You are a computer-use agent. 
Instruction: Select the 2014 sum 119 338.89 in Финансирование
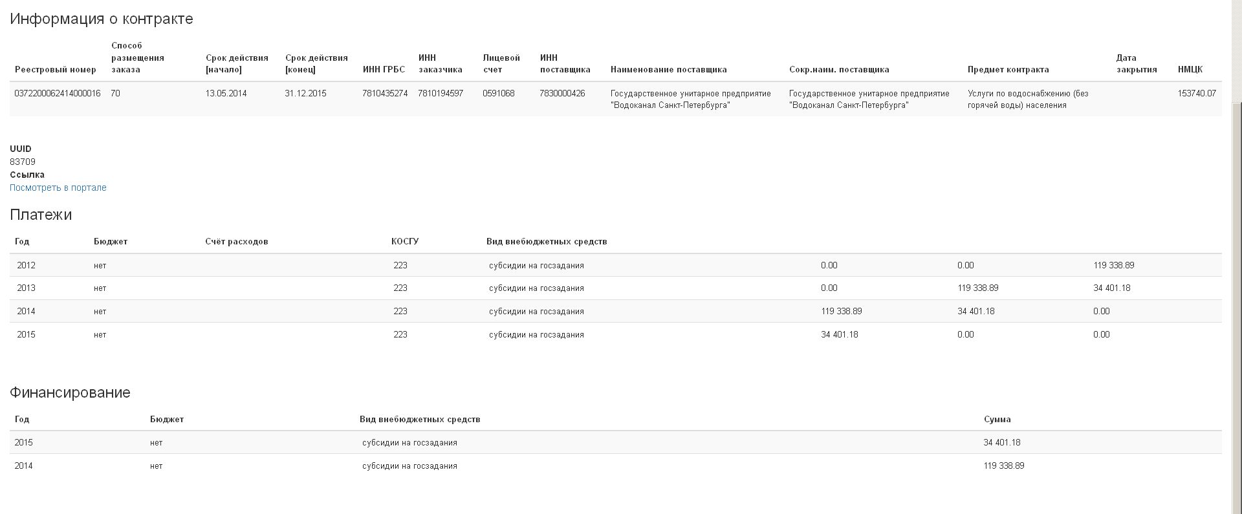1003,466
